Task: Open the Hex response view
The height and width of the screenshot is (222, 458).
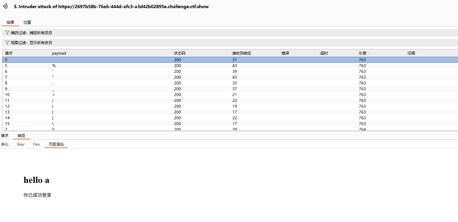Action: click(37, 144)
